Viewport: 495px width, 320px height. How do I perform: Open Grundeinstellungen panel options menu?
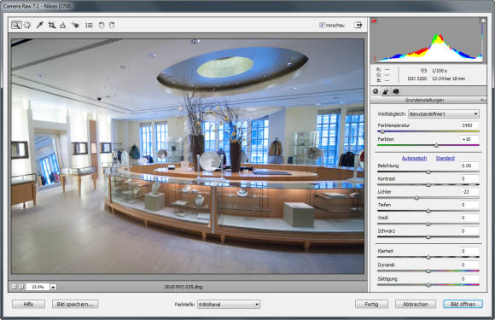coord(483,100)
